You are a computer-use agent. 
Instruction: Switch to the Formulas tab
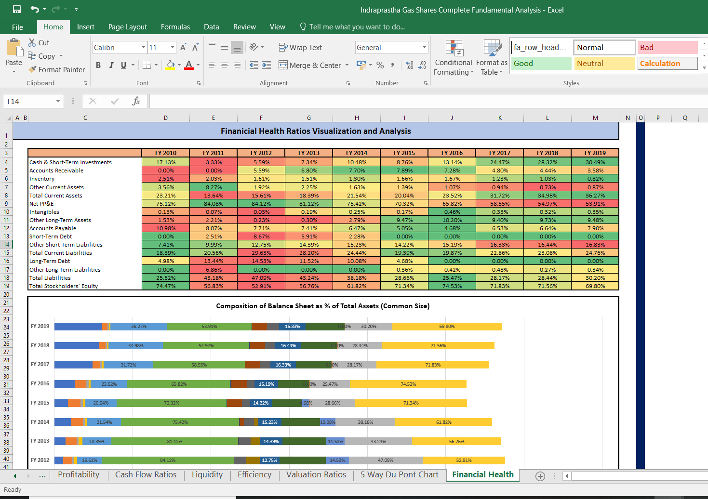point(175,27)
